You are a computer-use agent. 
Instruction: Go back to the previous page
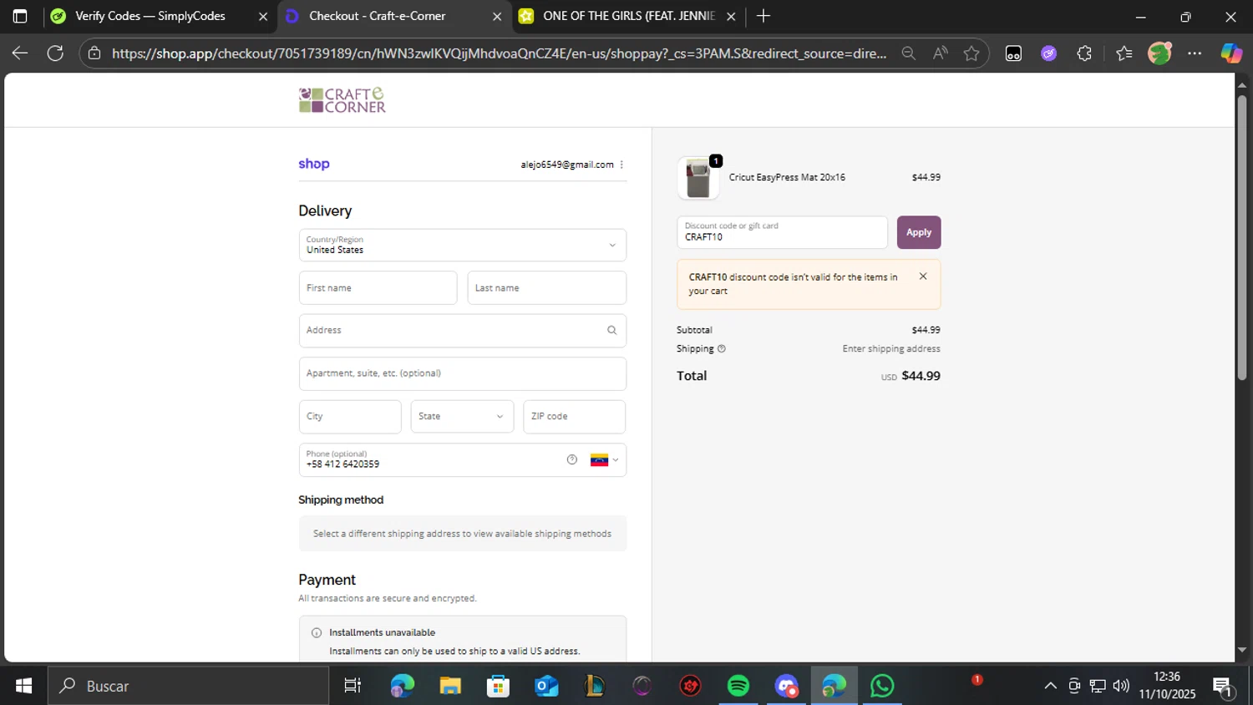click(x=20, y=53)
